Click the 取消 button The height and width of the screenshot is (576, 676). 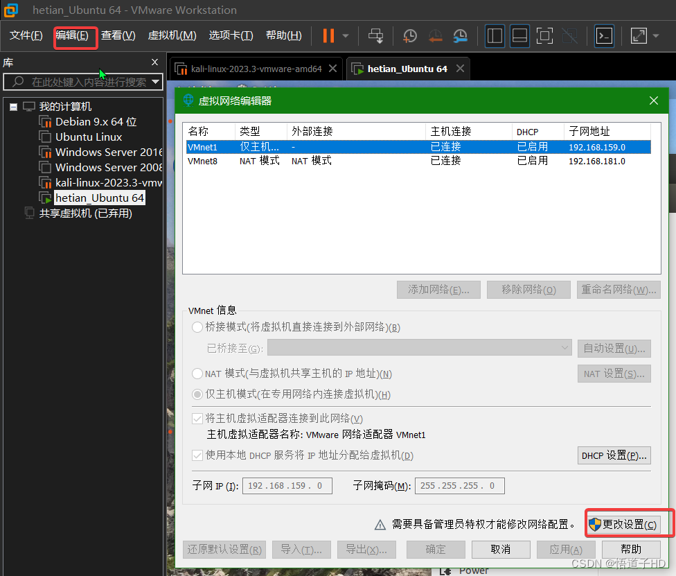click(x=501, y=550)
